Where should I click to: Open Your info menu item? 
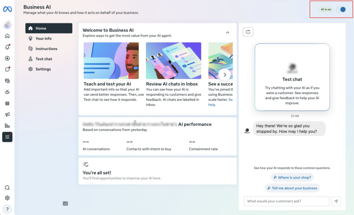pyautogui.click(x=44, y=39)
